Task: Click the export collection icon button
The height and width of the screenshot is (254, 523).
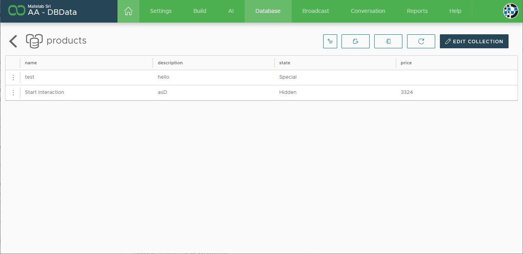Action: click(355, 41)
